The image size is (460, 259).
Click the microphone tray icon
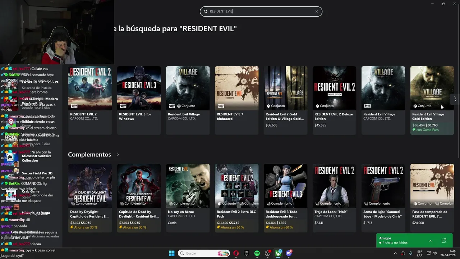pos(410,254)
